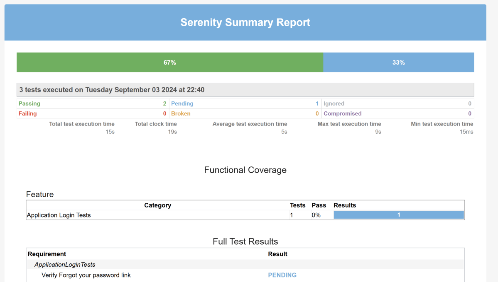Select the Pending status label
The image size is (498, 282).
point(182,104)
